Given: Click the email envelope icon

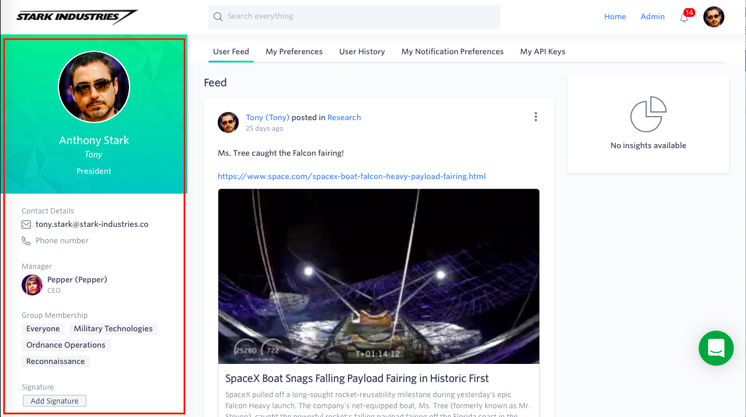Looking at the screenshot, I should click(26, 225).
